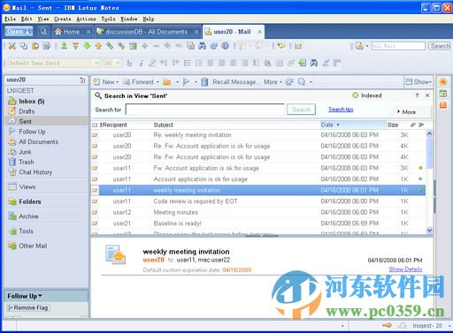453x333 pixels.
Task: Open the More actions dropdown in action bar
Action: click(x=273, y=82)
